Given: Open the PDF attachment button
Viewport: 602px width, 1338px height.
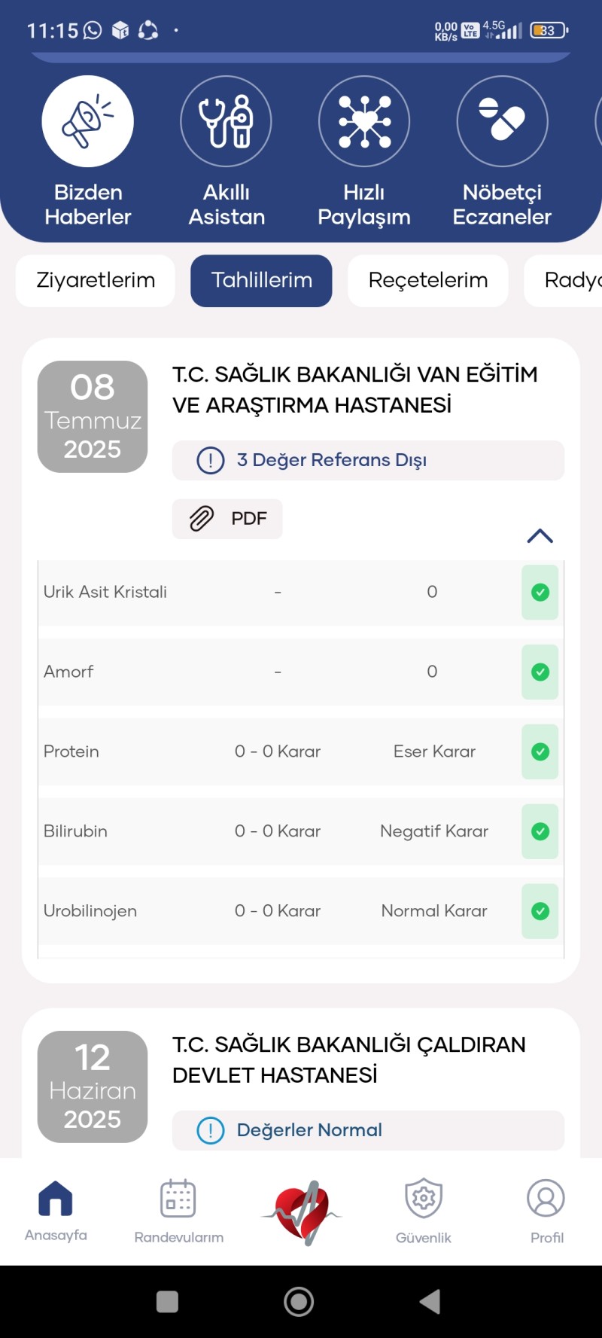Looking at the screenshot, I should [x=227, y=519].
